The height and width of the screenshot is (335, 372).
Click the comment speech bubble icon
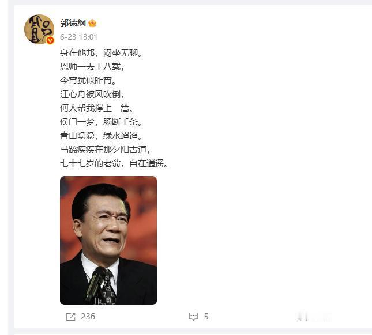point(193,317)
